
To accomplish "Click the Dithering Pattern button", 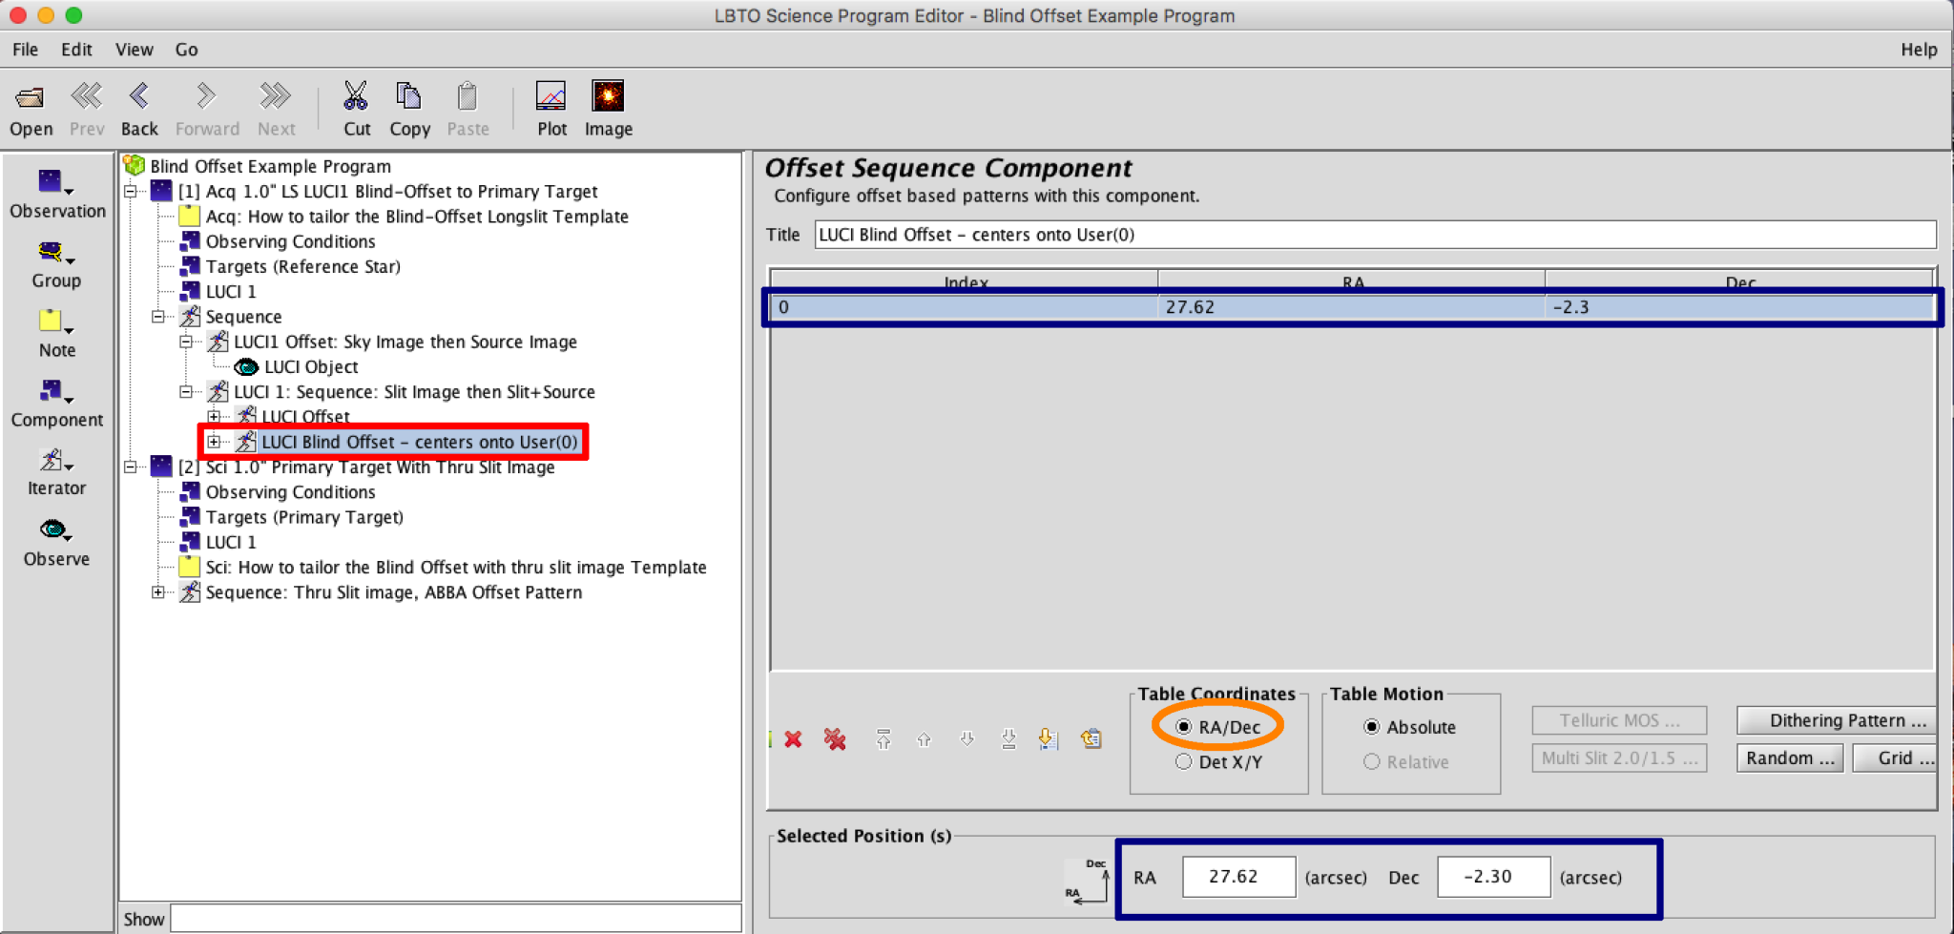I will [x=1838, y=720].
